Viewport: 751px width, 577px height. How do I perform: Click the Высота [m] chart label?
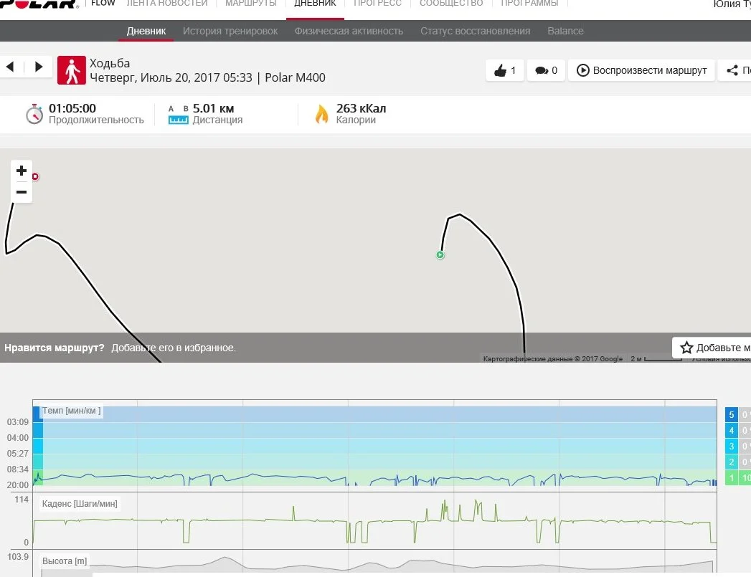64,561
